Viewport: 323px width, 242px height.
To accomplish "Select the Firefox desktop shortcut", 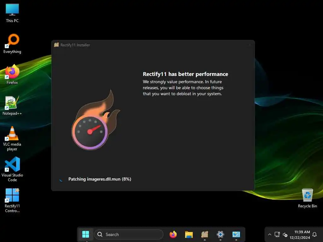I will (x=12, y=74).
